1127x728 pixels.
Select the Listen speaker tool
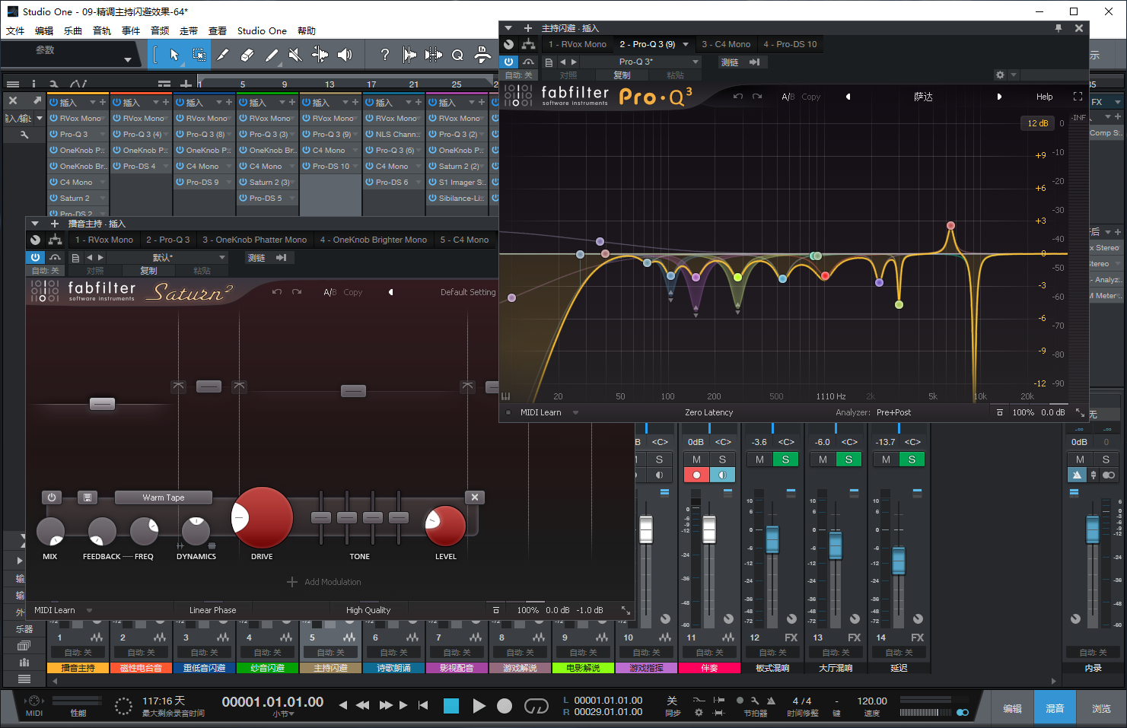(x=345, y=55)
